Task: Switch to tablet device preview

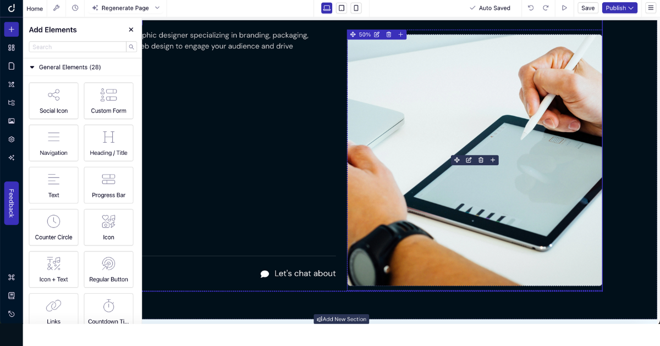Action: [x=342, y=8]
